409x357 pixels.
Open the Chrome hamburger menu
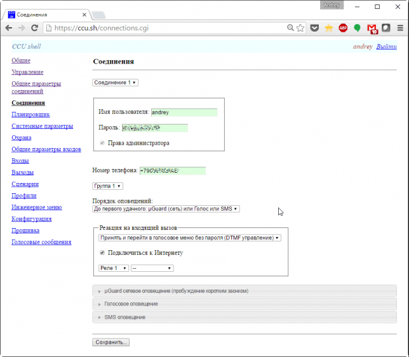point(400,28)
